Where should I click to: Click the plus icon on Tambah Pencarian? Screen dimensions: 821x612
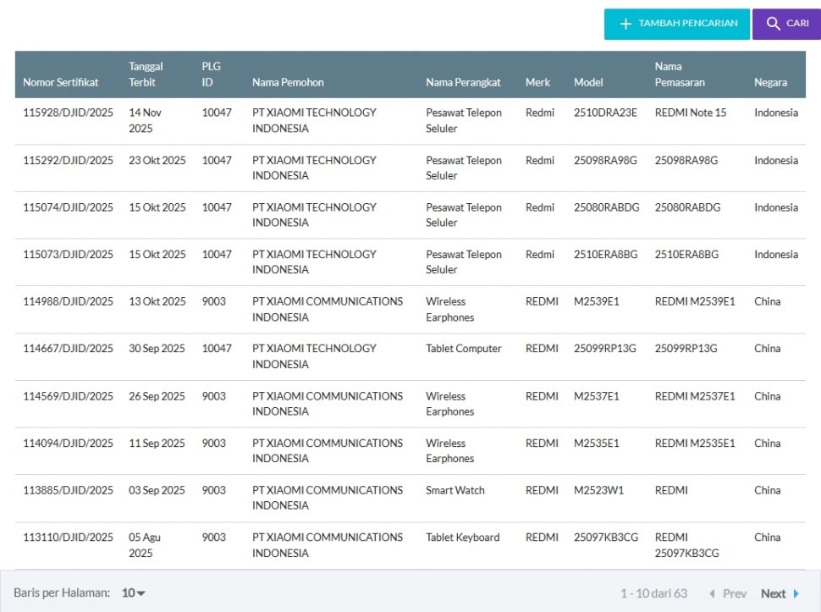(x=626, y=24)
